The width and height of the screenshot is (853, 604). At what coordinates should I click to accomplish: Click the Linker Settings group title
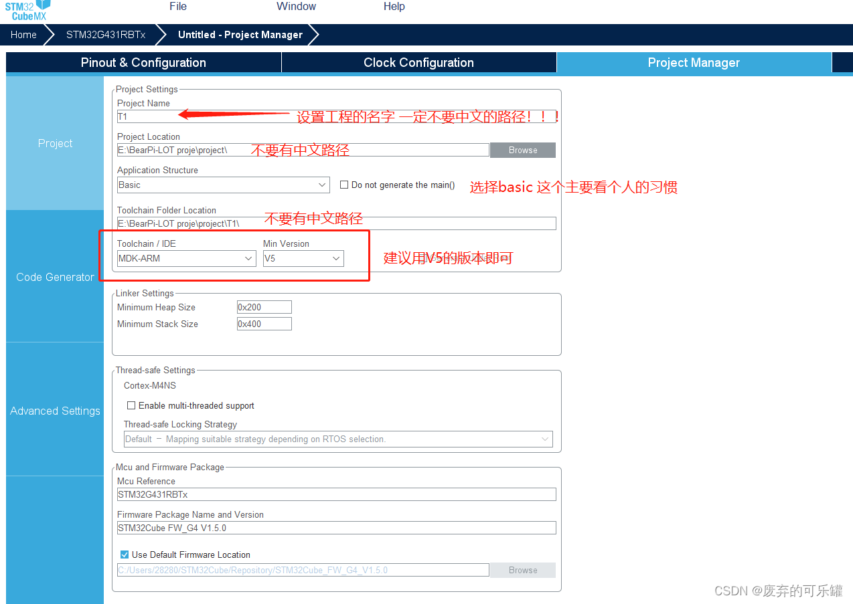pos(145,293)
